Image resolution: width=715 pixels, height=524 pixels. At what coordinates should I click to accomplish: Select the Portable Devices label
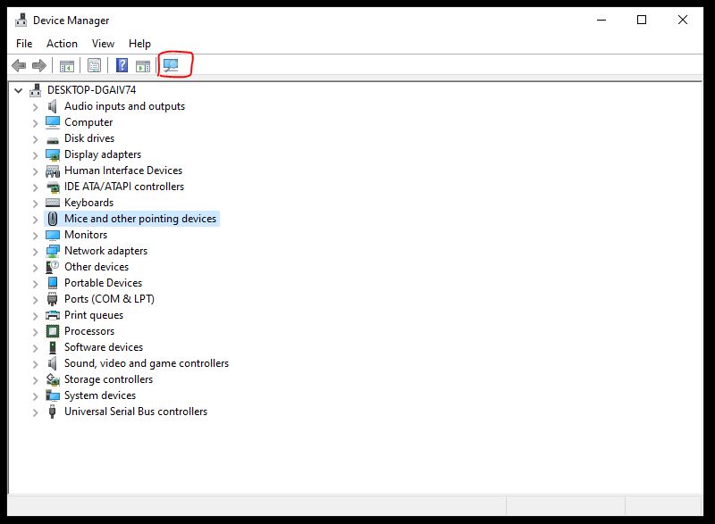(103, 283)
